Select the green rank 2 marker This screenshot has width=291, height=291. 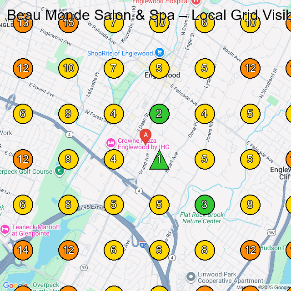click(159, 114)
